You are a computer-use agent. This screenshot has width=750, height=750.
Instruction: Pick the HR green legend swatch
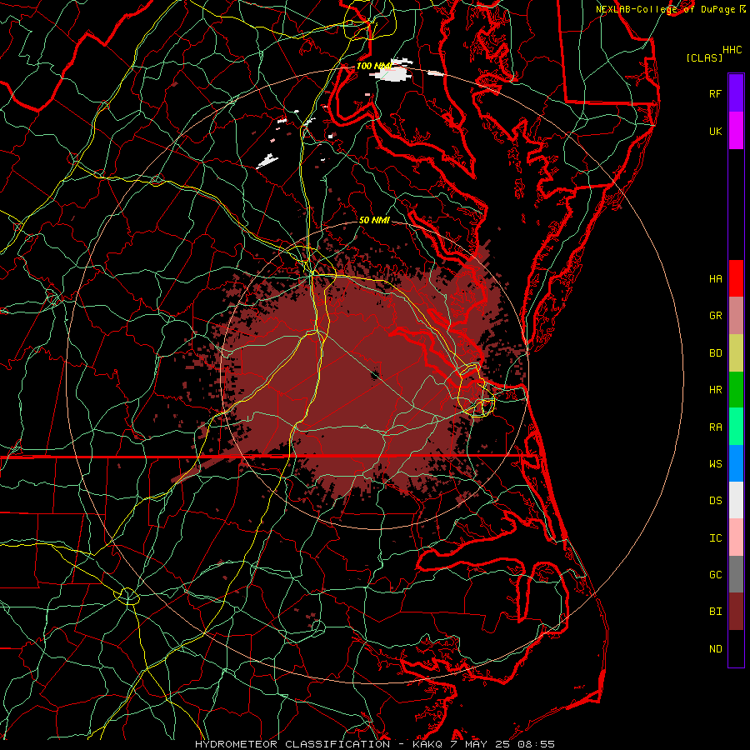point(736,389)
